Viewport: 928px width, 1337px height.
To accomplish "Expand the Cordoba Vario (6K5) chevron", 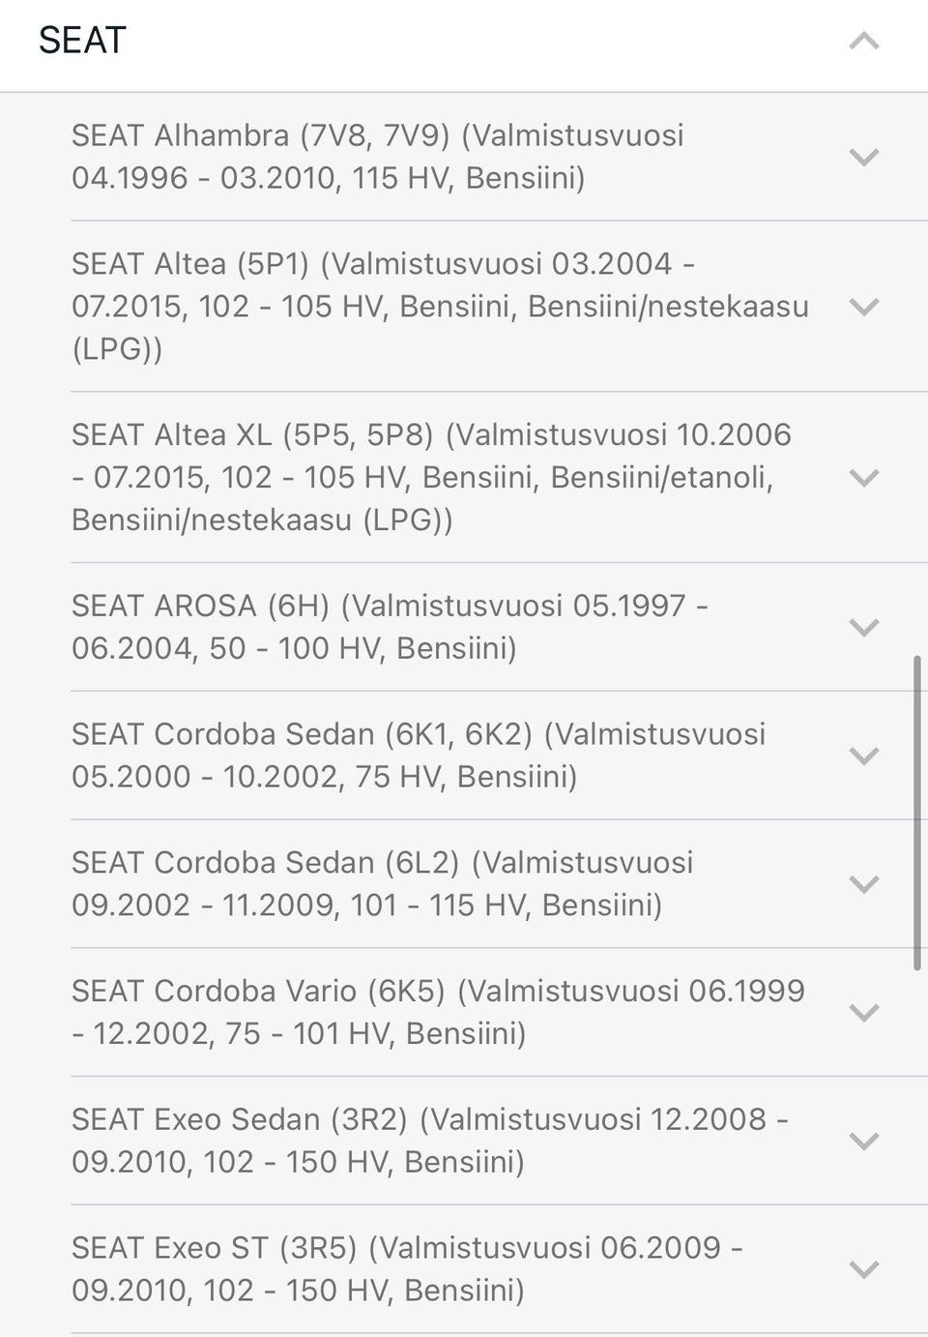I will coord(863,1013).
